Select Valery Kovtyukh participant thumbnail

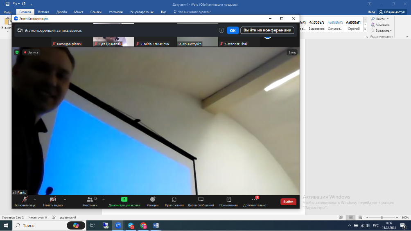coord(197,42)
